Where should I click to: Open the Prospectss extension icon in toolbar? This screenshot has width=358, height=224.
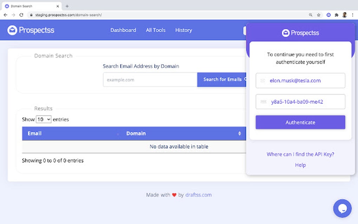[x=329, y=15]
